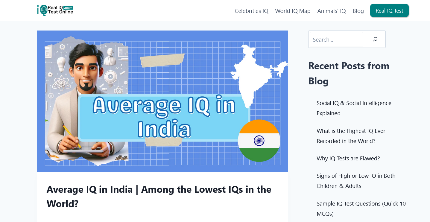Click the Real IQ Test Online logo
This screenshot has width=430, height=222.
tap(55, 10)
